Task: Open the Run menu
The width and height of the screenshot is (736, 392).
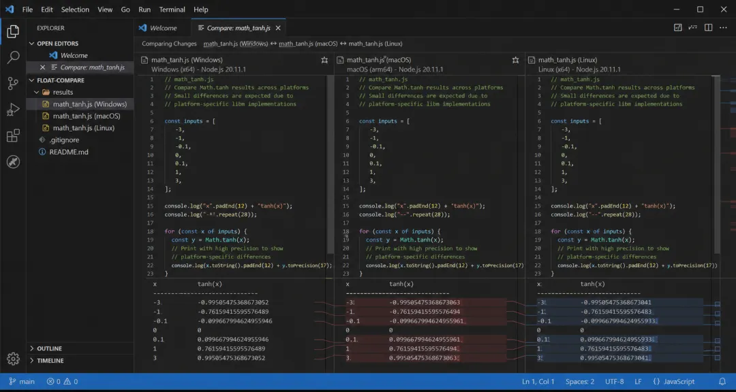Action: (144, 10)
